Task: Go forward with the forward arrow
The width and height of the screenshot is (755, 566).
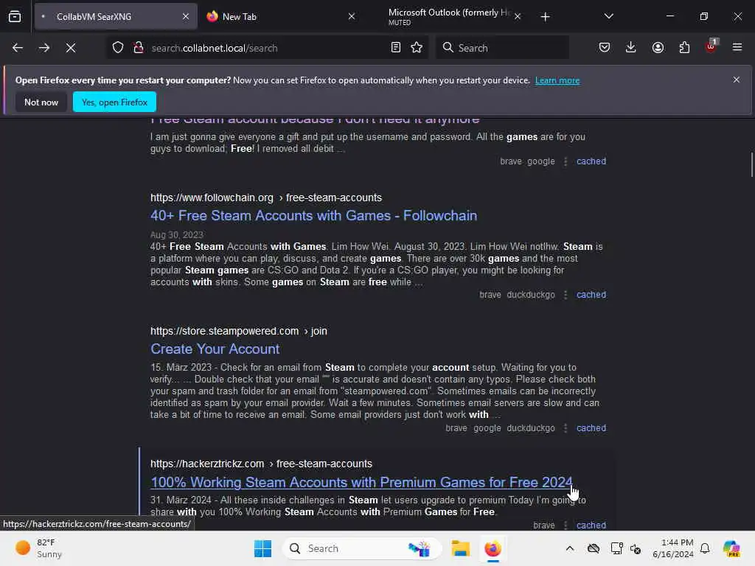Action: pyautogui.click(x=44, y=48)
